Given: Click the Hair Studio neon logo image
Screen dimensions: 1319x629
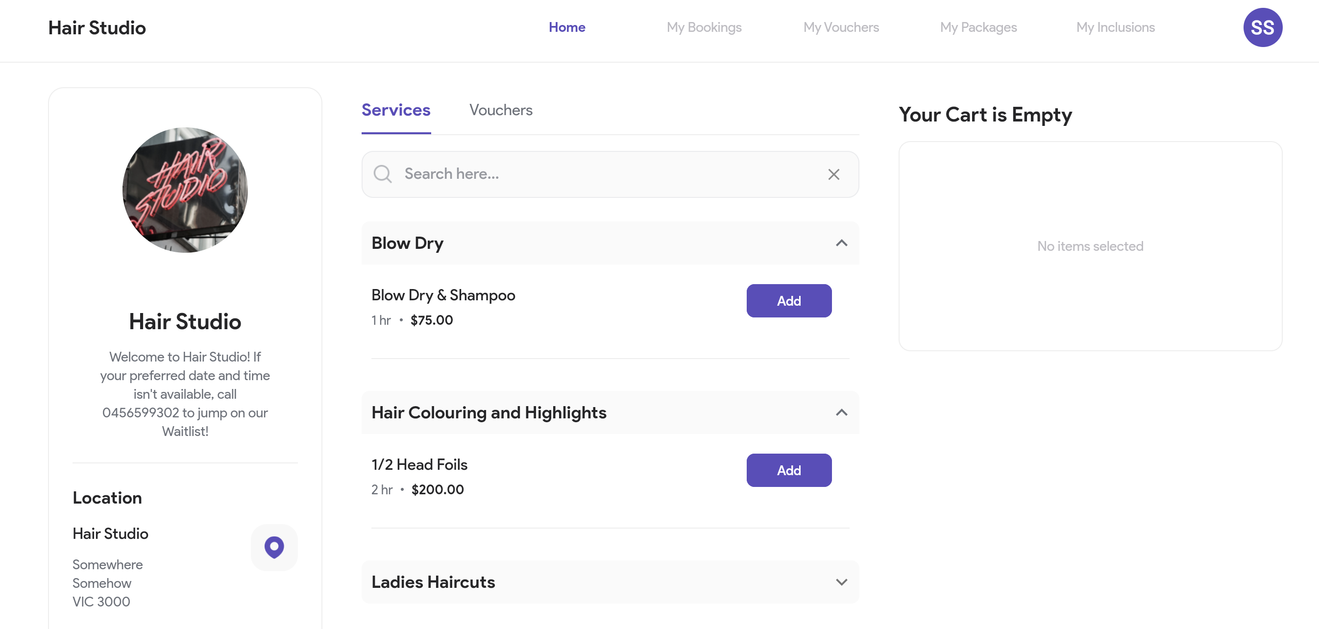Looking at the screenshot, I should tap(185, 190).
